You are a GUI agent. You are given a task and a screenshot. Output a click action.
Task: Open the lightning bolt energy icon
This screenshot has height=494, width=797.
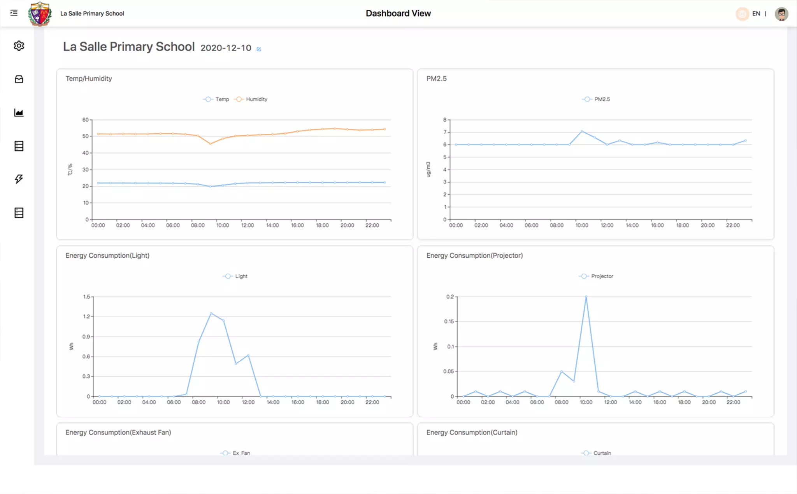coord(19,179)
